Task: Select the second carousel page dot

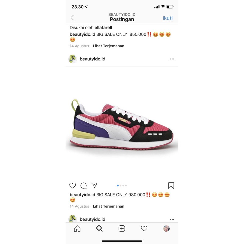Action: pos(120,185)
